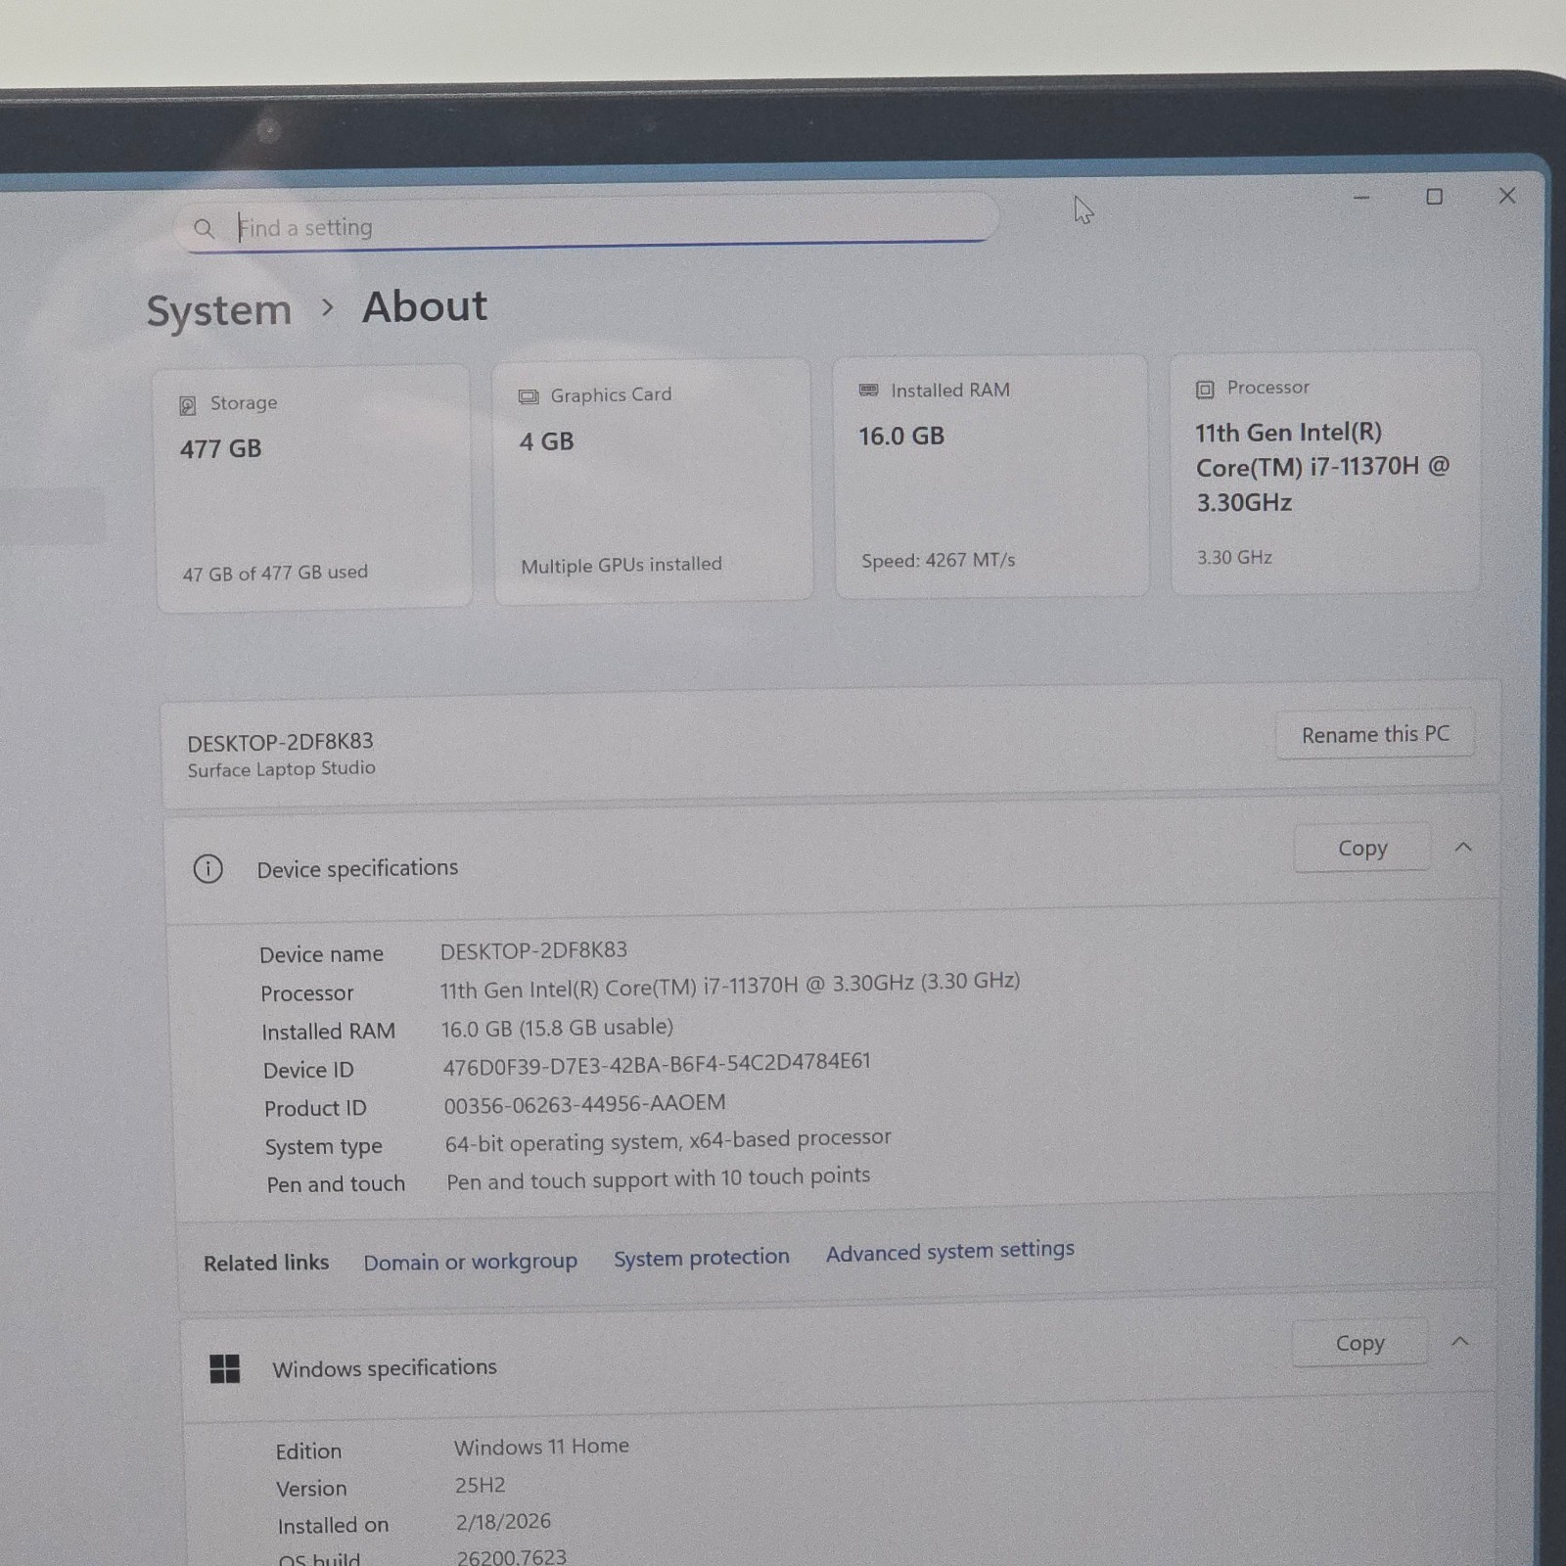This screenshot has height=1566, width=1566.
Task: Click the Storage card icon
Action: click(x=188, y=405)
